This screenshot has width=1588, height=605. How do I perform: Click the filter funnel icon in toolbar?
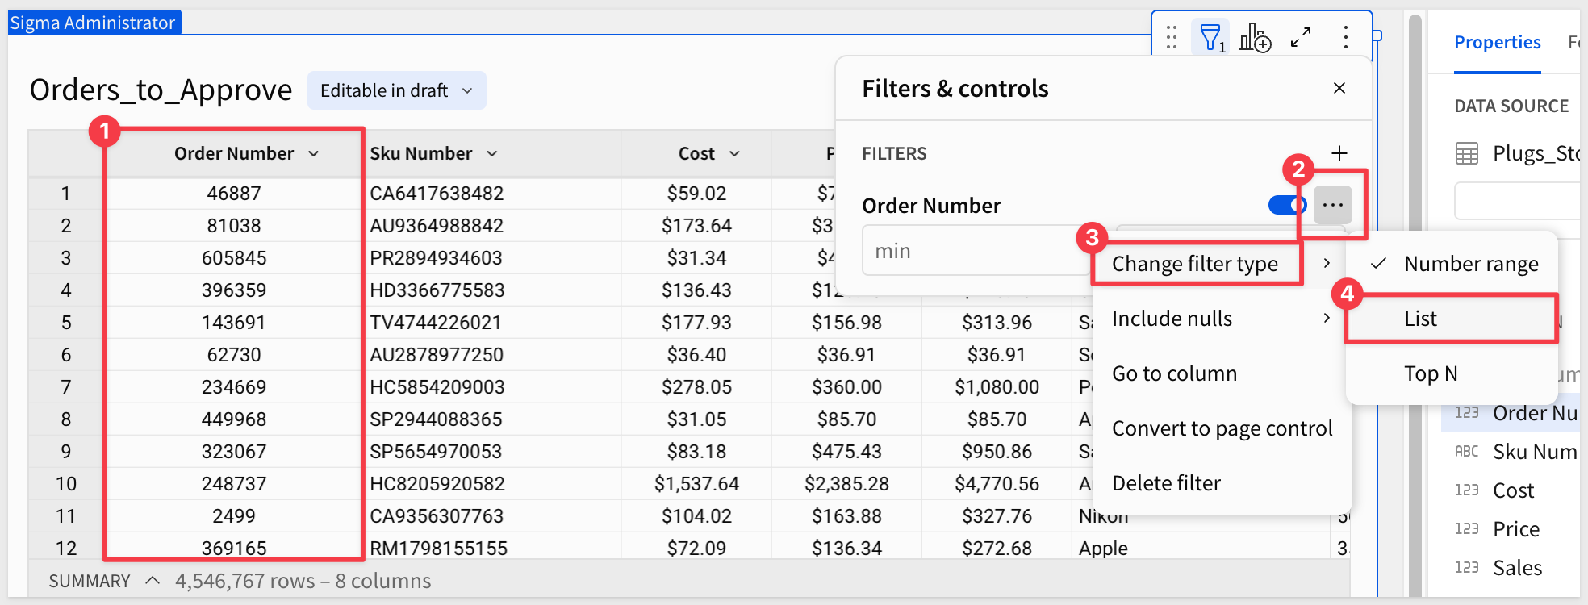click(x=1210, y=38)
